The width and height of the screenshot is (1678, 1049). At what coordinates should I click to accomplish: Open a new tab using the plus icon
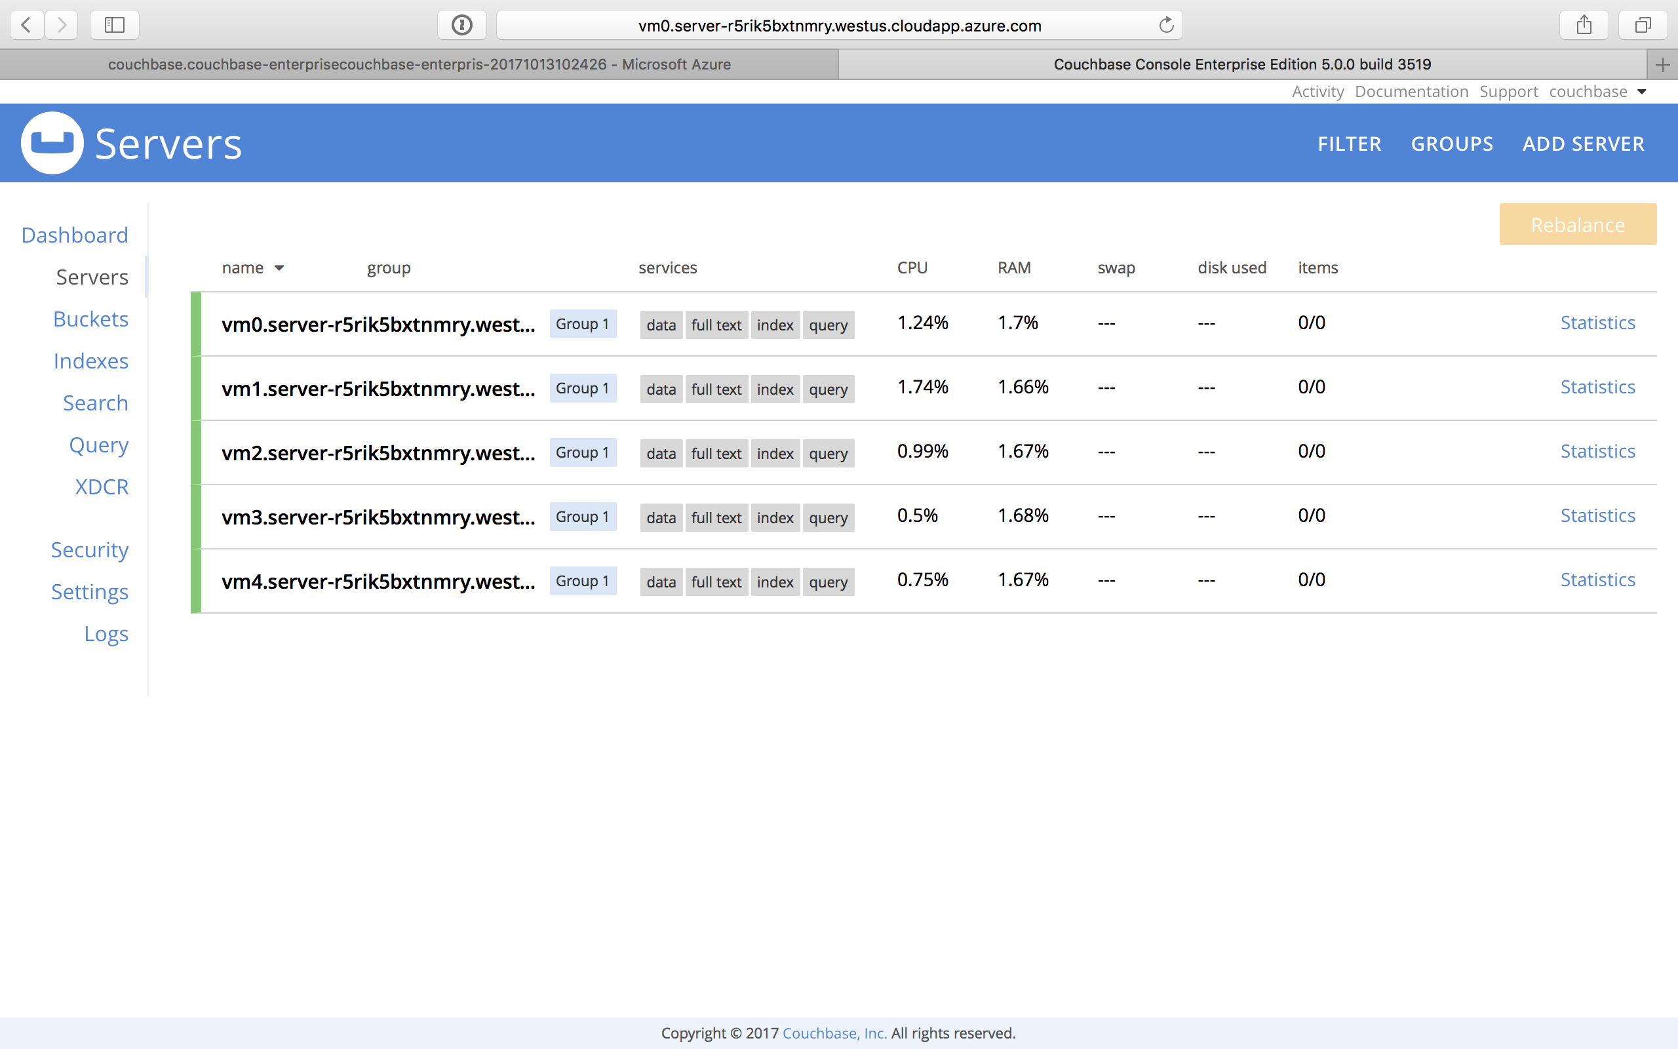1664,64
